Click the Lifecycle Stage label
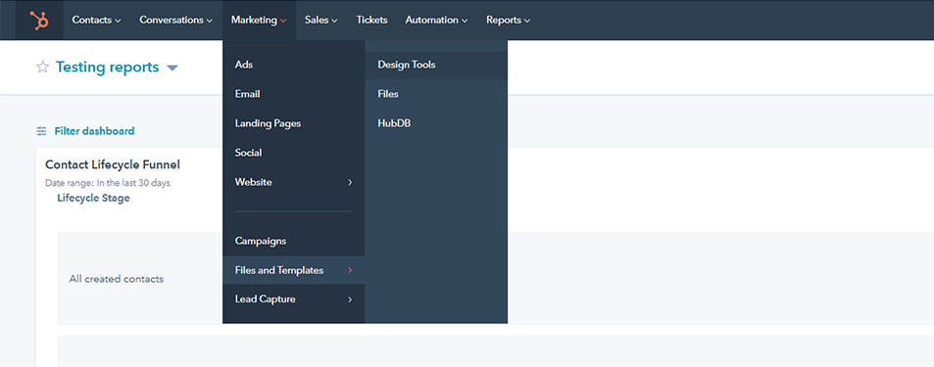Viewport: 934px width, 367px height. (93, 198)
